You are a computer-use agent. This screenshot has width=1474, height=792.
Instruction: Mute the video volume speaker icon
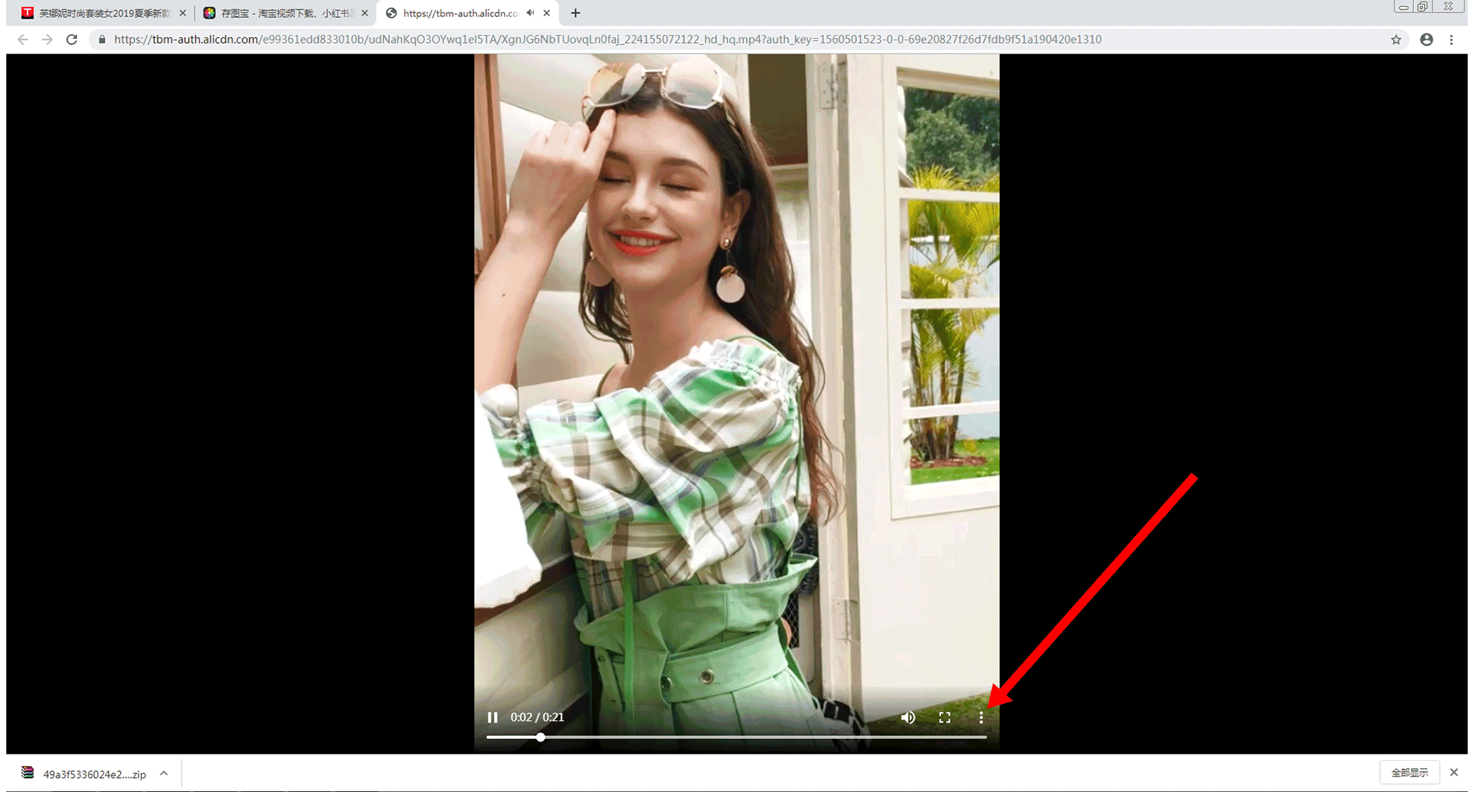click(x=908, y=717)
